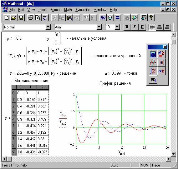Viewport: 178px width, 169px height.
Task: Click the Undo arrow icon
Action: pyautogui.click(x=76, y=18)
